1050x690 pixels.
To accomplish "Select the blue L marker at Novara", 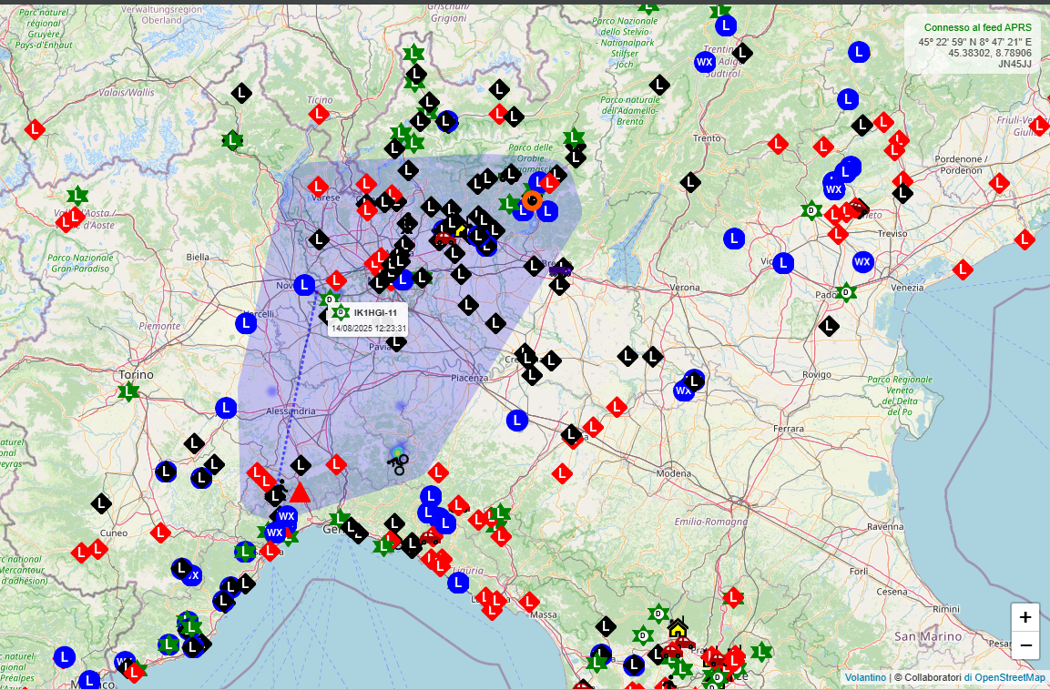I will pos(305,285).
